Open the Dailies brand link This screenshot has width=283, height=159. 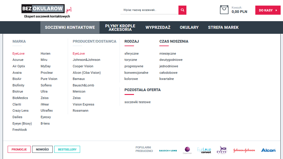click(x=17, y=117)
